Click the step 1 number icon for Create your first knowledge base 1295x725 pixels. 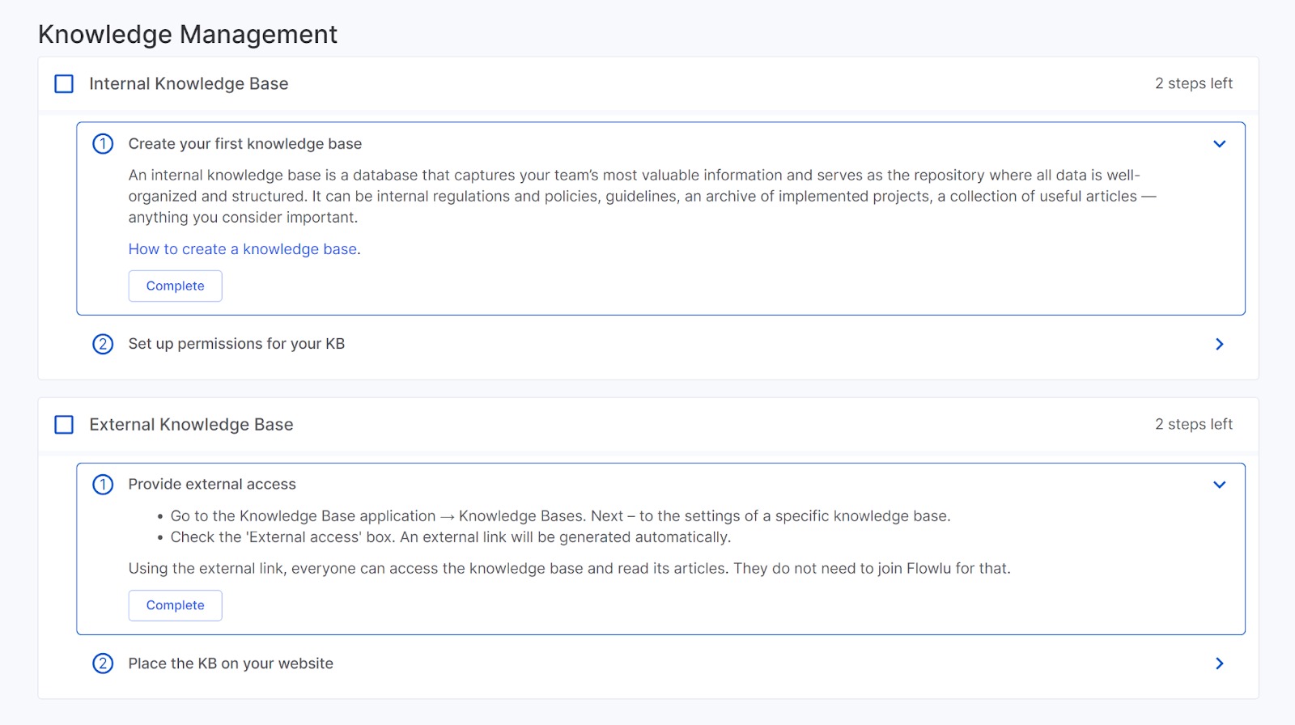point(103,144)
